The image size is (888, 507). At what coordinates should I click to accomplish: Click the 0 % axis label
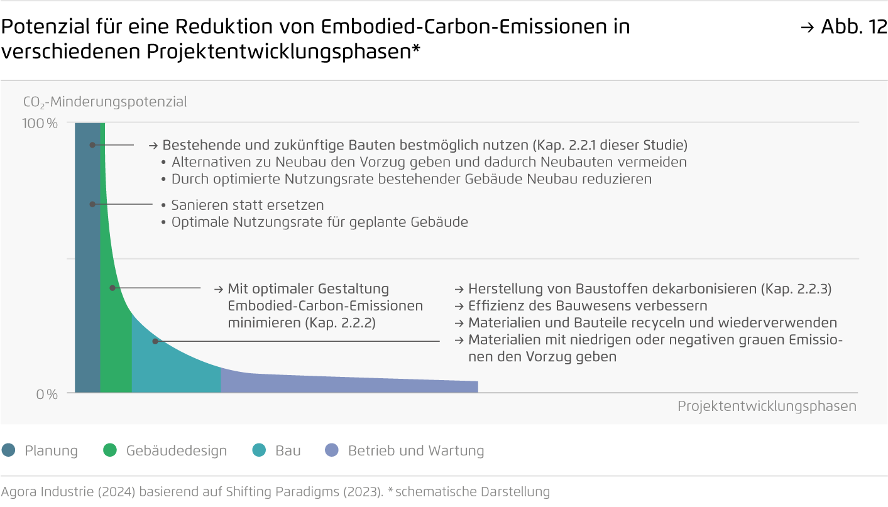pos(47,395)
